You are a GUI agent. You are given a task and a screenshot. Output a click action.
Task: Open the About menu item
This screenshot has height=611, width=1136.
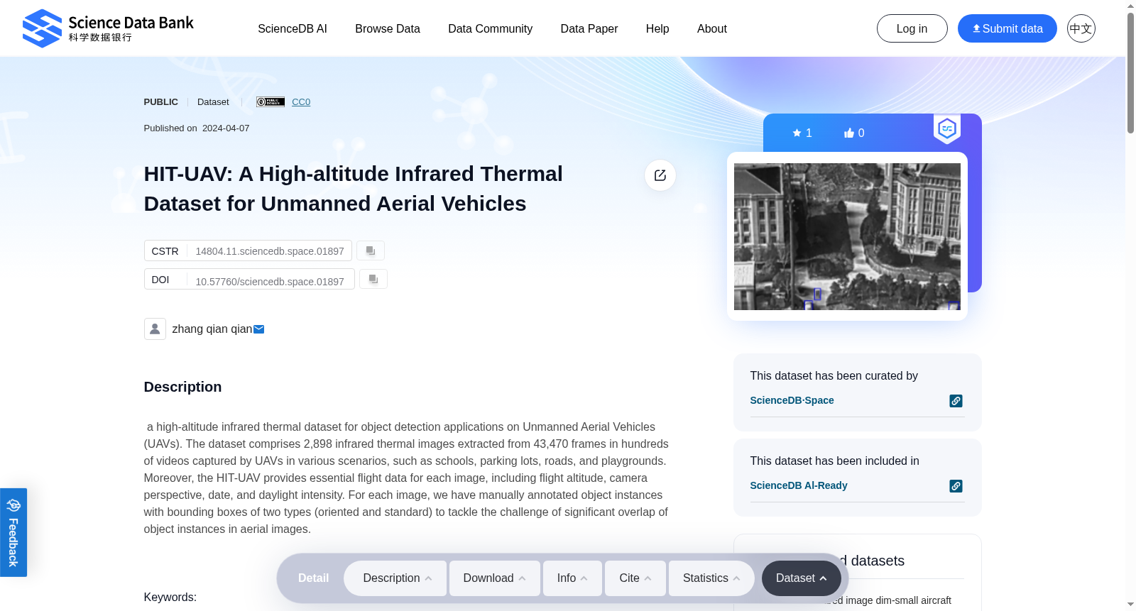(712, 28)
